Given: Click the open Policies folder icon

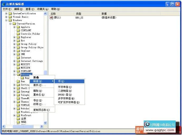Looking at the screenshot, I should point(18,74).
